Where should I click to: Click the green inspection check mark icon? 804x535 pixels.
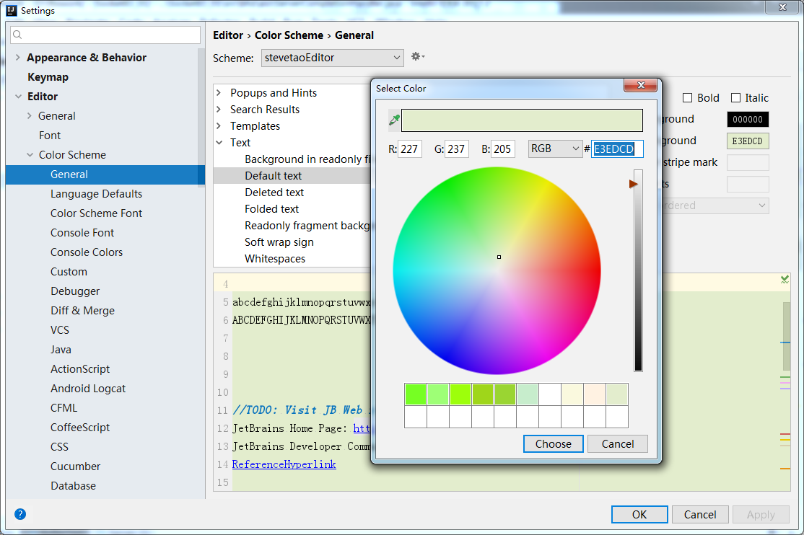tap(785, 279)
